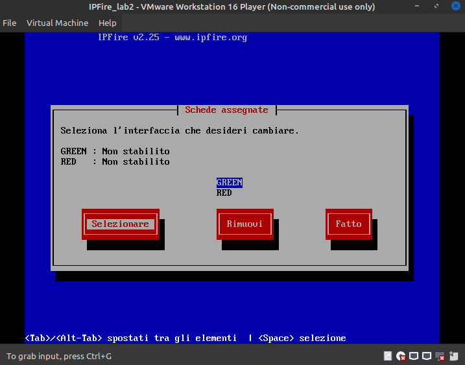
Task: Minimize the VMware Player window
Action: pyautogui.click(x=417, y=6)
